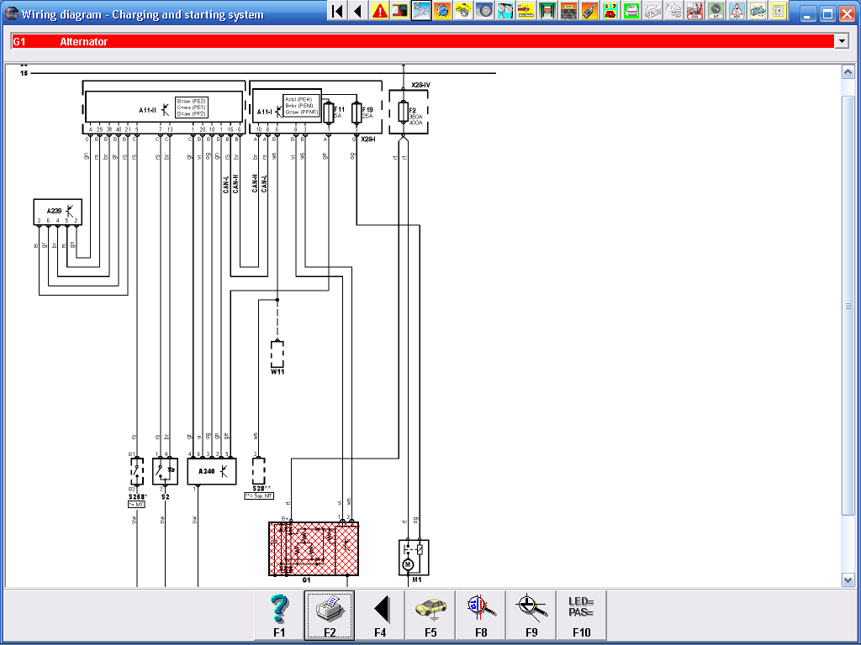Click the F8 connector magnifier button
Viewport: 861px width, 645px height.
[x=481, y=616]
